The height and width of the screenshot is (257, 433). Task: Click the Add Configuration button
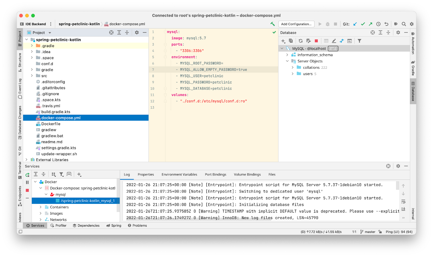point(296,24)
